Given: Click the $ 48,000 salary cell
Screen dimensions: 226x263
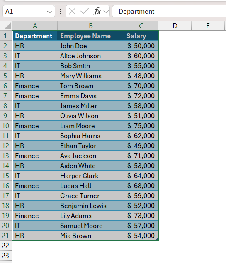Looking at the screenshot, I should (141, 76).
